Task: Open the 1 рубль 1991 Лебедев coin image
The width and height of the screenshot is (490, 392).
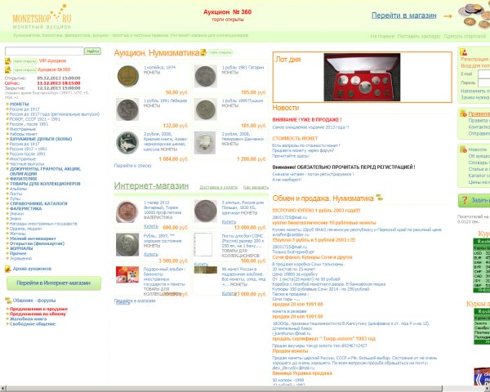Action: tap(127, 109)
